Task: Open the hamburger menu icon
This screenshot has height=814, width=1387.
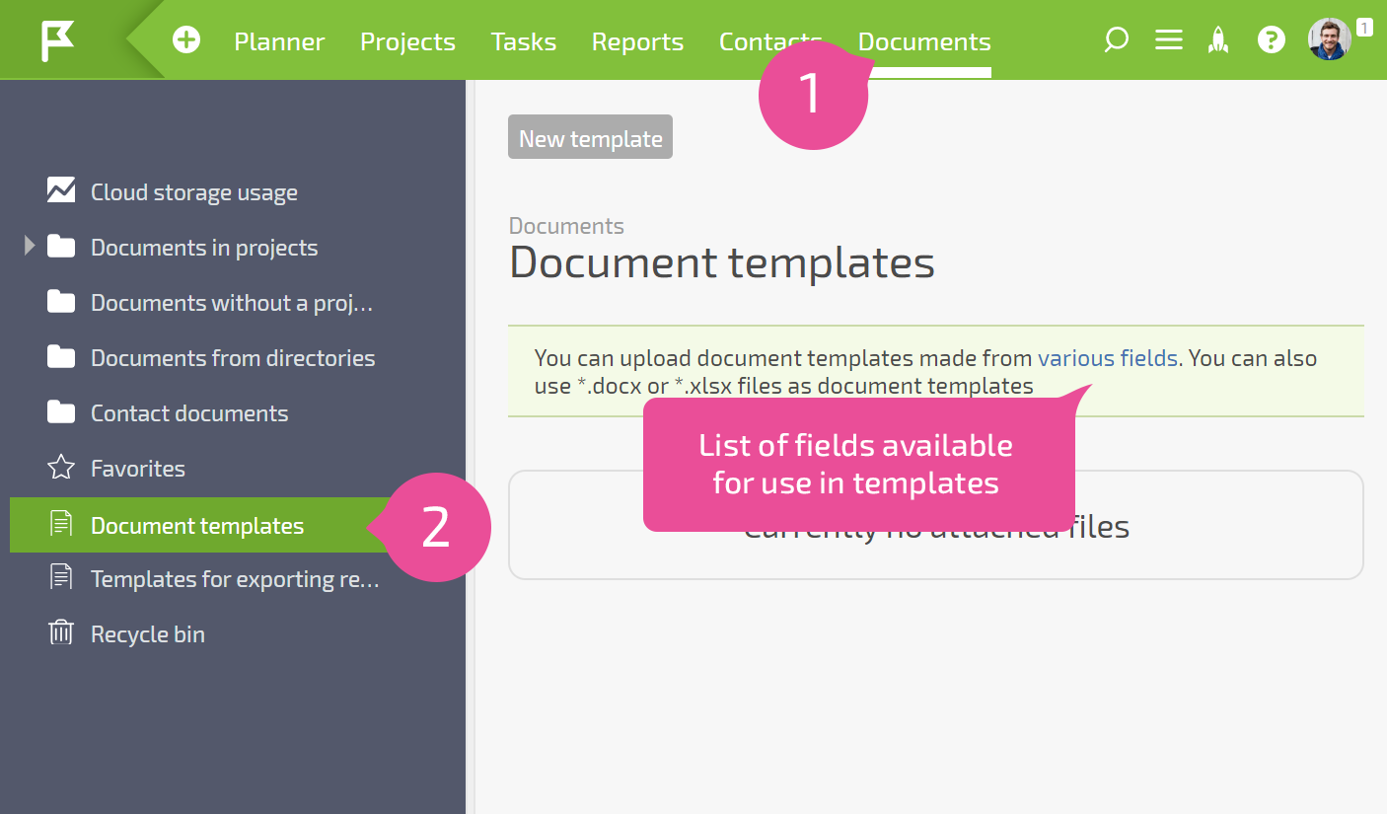Action: pos(1169,40)
